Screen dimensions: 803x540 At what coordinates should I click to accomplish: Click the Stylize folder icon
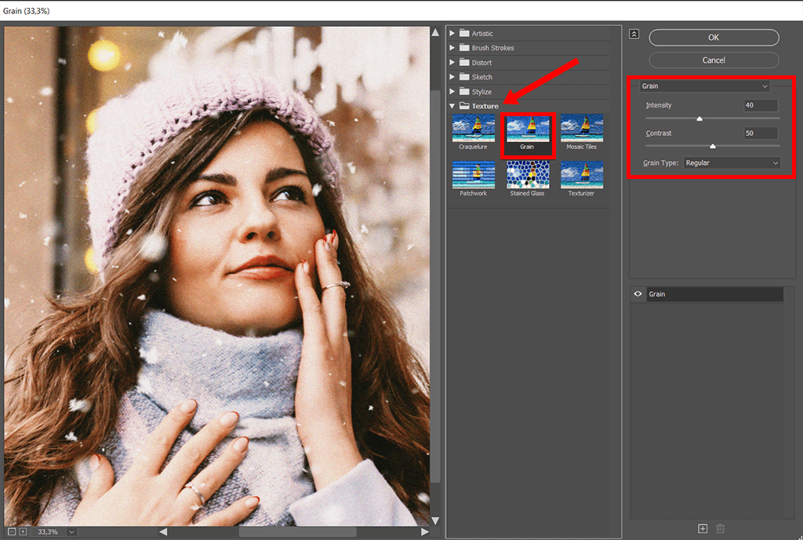pyautogui.click(x=464, y=92)
